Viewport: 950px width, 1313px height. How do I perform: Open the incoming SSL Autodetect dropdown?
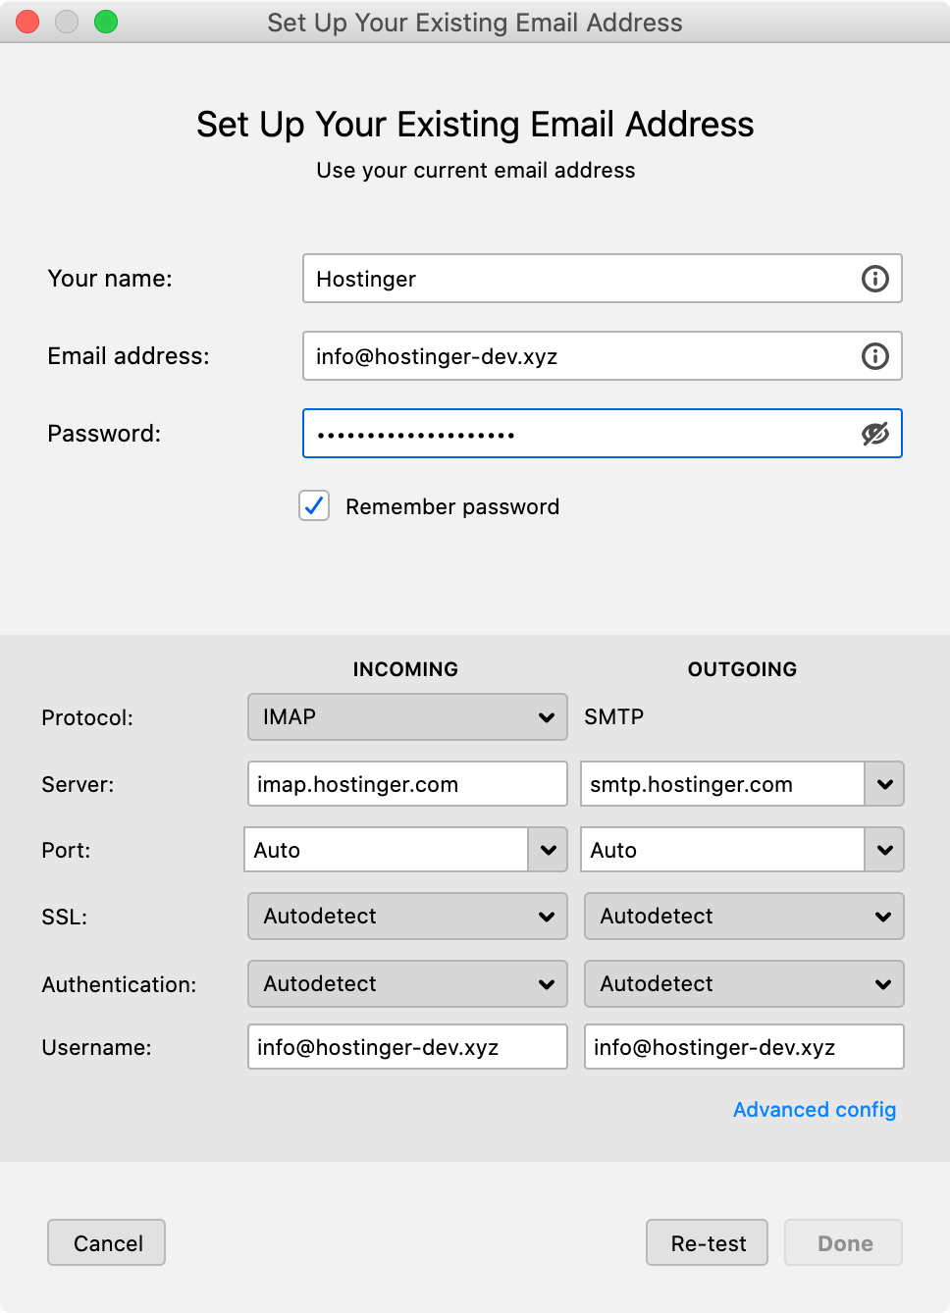coord(407,917)
